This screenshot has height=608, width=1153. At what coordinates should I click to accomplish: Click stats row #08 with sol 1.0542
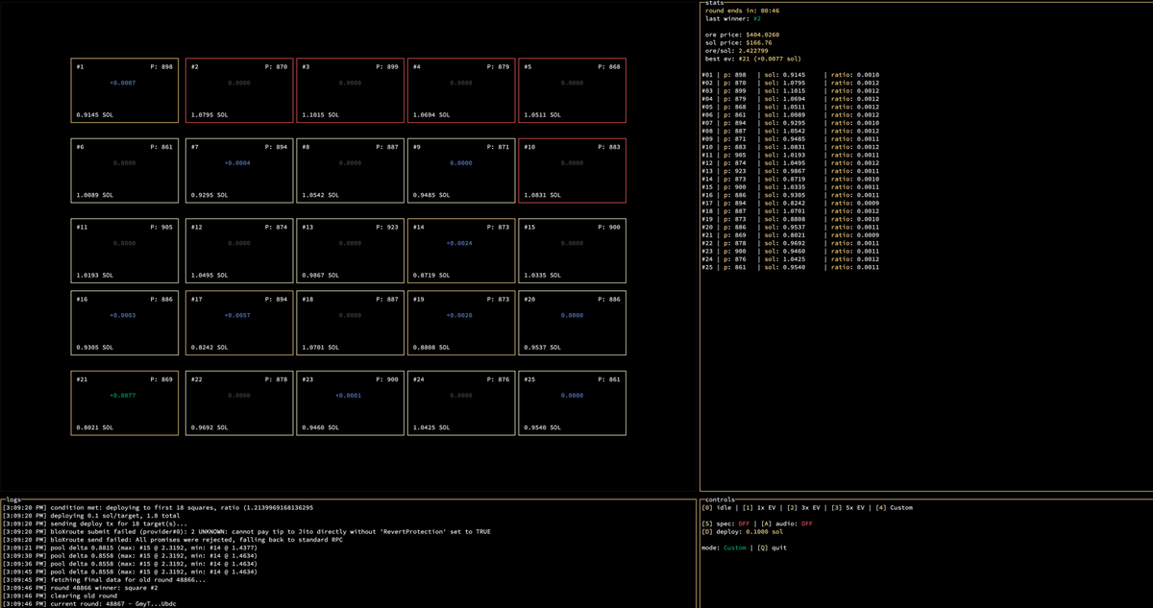pos(791,131)
